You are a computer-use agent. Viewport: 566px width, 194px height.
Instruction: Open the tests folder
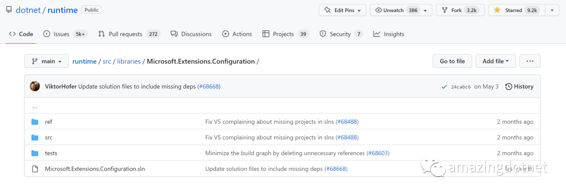click(51, 153)
